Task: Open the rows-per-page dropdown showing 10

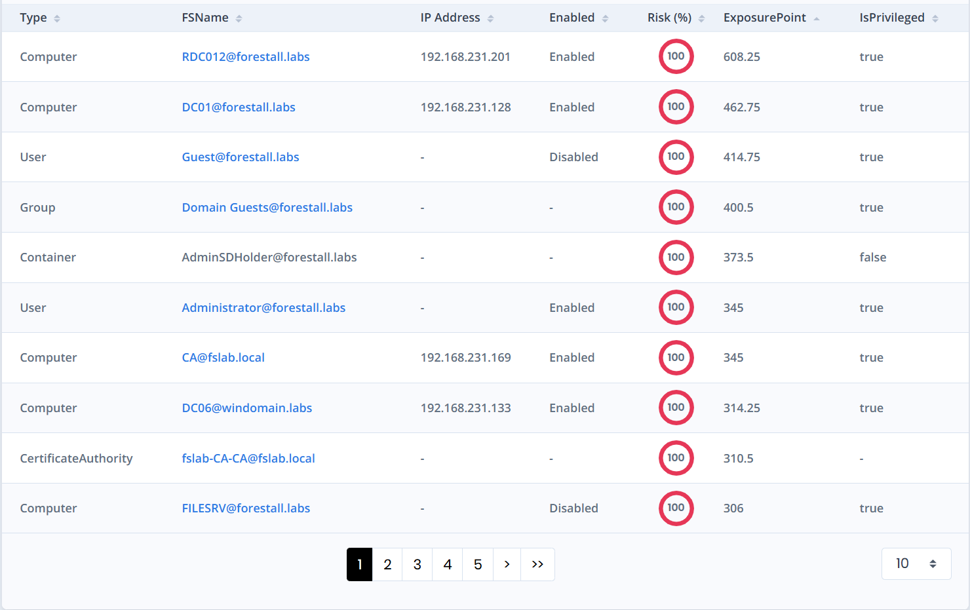Action: click(x=916, y=563)
